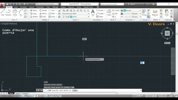Click the Copy tool

tap(33, 14)
